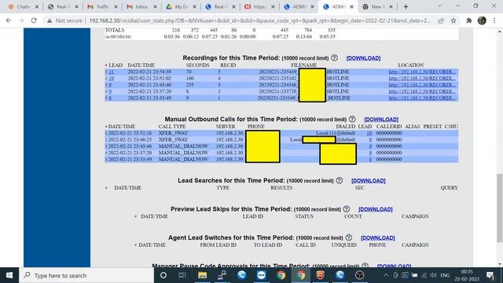Download the Recordings report
The image size is (503, 283).
[x=363, y=58]
